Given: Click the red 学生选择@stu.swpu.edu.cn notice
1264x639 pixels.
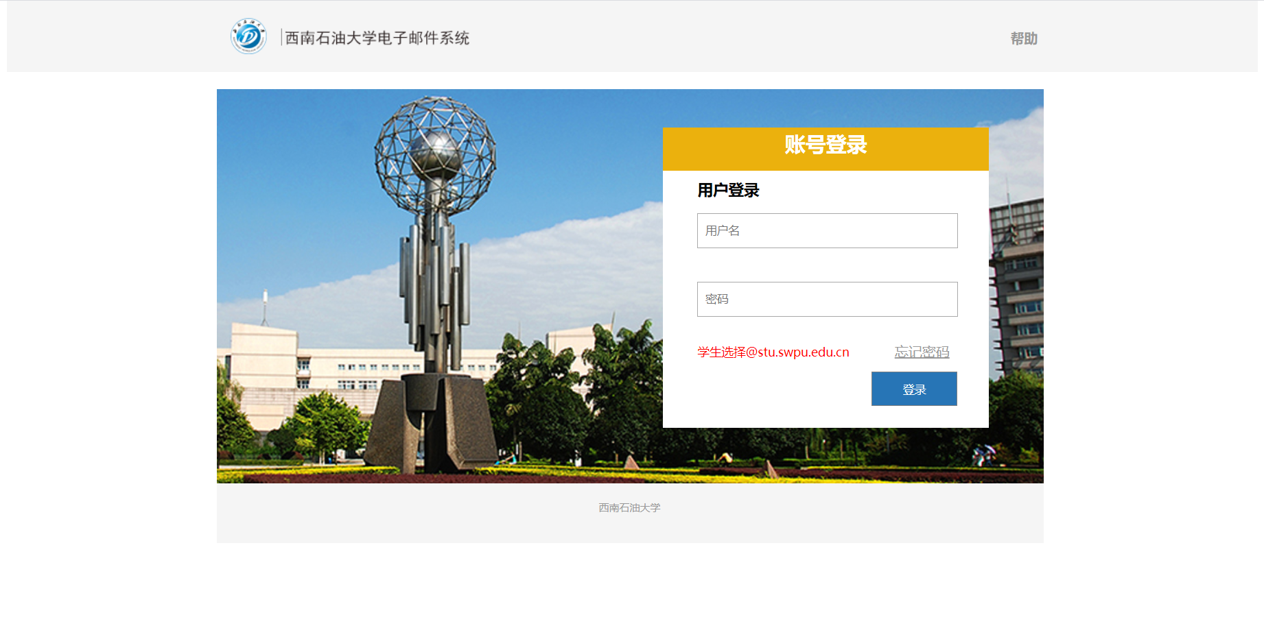Looking at the screenshot, I should coord(773,352).
